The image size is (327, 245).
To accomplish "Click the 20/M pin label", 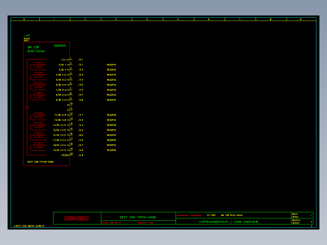I will tap(64, 155).
